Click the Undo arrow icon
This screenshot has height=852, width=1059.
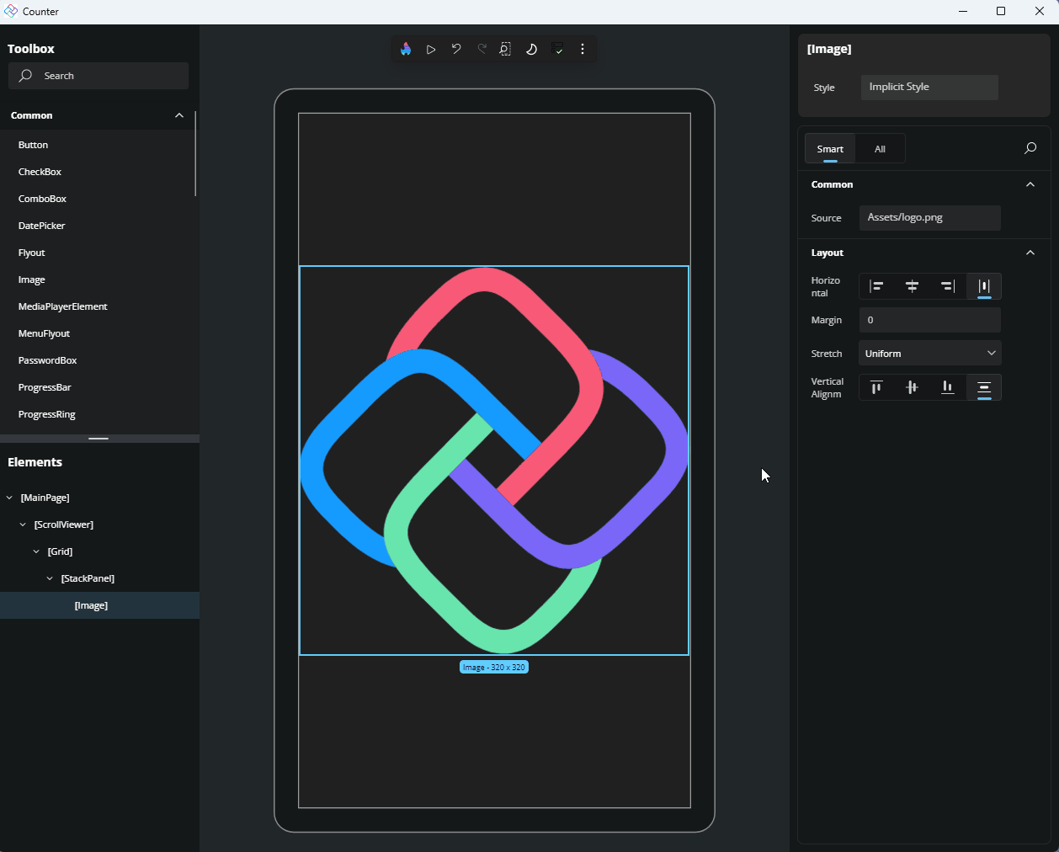tap(456, 49)
